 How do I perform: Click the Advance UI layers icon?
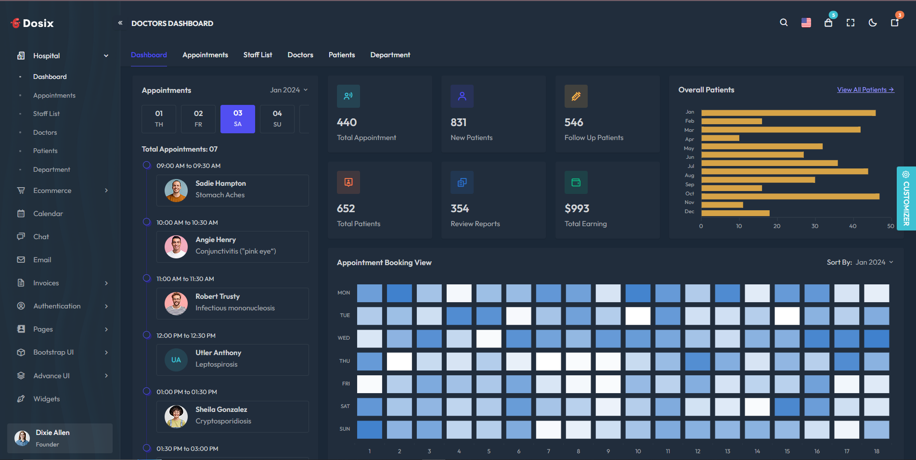tap(21, 376)
